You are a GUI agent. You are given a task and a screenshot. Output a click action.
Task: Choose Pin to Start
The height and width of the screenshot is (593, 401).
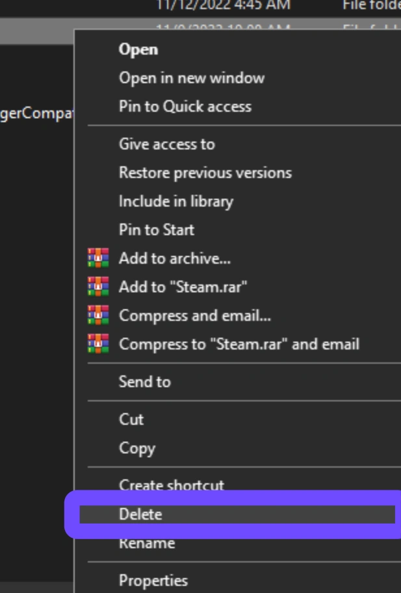pos(156,230)
